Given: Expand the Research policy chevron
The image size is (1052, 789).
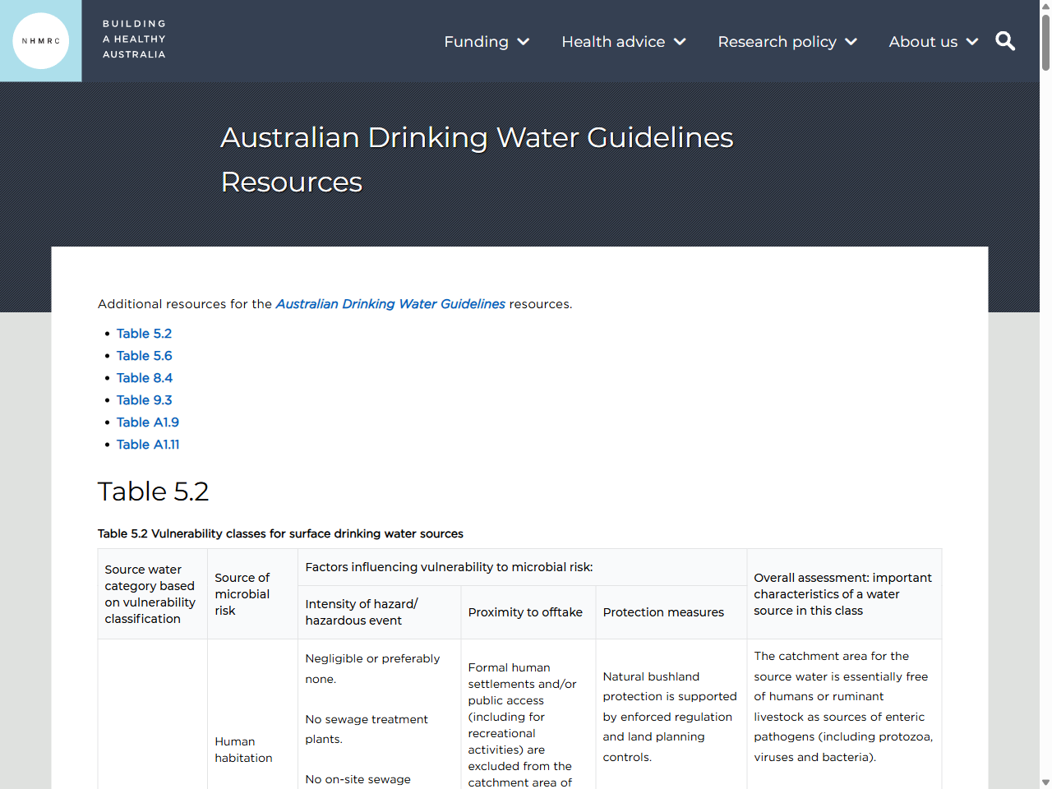Looking at the screenshot, I should point(851,41).
